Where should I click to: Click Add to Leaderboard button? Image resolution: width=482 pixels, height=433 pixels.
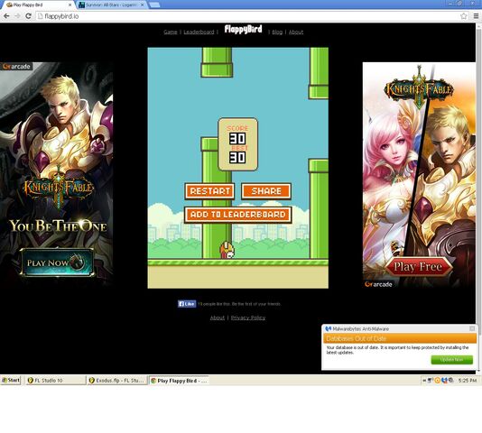pyautogui.click(x=238, y=215)
